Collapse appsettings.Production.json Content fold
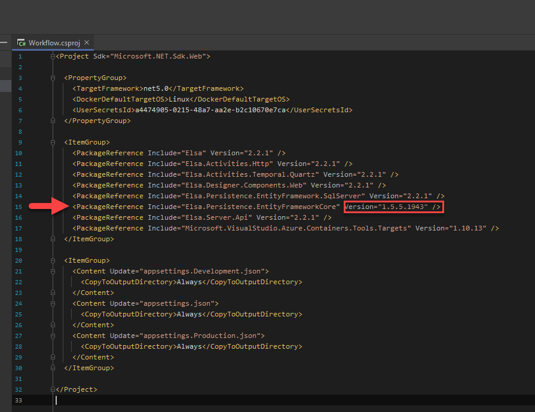The image size is (535, 412). click(x=53, y=336)
